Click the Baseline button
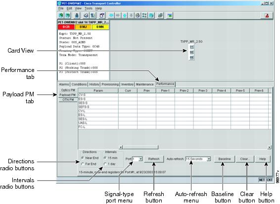 pyautogui.click(x=225, y=159)
